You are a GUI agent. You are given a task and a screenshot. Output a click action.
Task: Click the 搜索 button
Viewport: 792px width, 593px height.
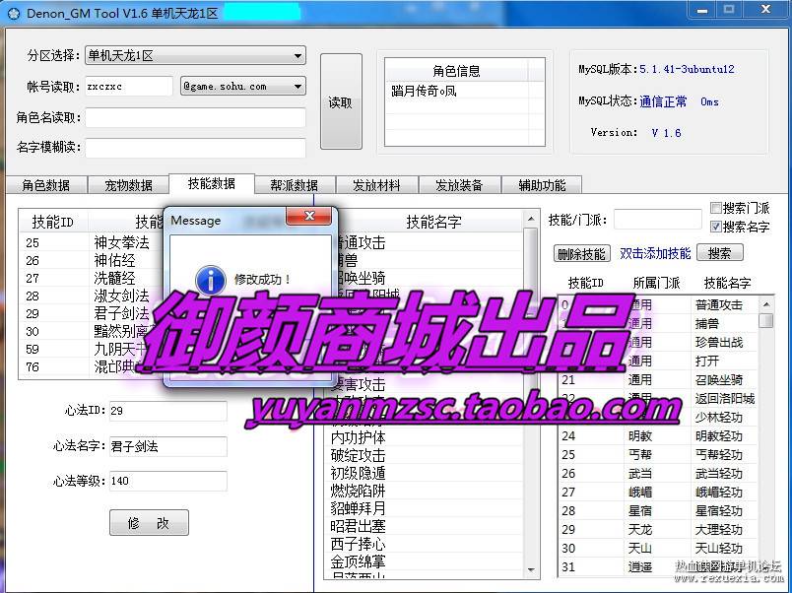pos(719,253)
